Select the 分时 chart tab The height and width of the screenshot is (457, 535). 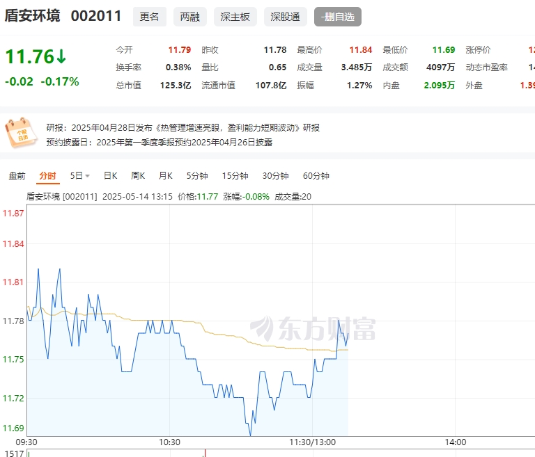[x=47, y=176]
